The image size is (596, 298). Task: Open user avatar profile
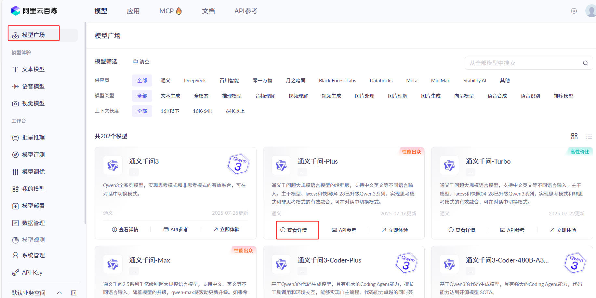(x=591, y=11)
